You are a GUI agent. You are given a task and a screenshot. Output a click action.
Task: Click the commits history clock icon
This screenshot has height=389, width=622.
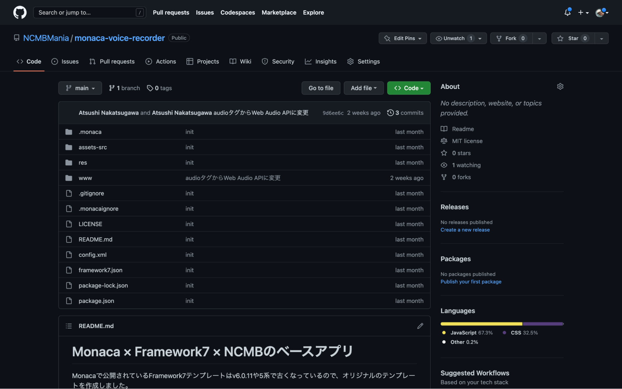click(x=390, y=113)
